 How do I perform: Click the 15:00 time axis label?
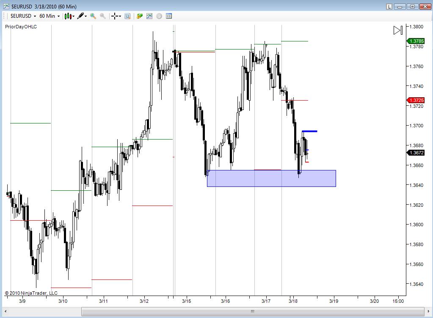pos(398,301)
